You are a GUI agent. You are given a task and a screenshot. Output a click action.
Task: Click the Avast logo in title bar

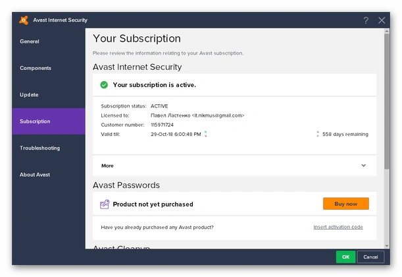coord(24,20)
